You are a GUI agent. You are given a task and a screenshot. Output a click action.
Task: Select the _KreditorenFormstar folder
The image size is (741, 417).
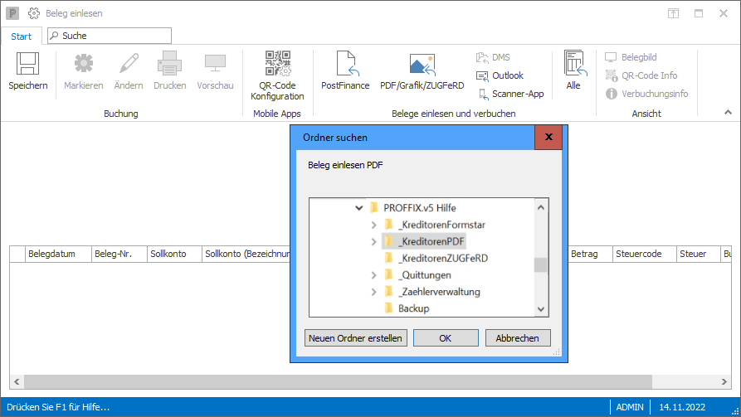(441, 225)
